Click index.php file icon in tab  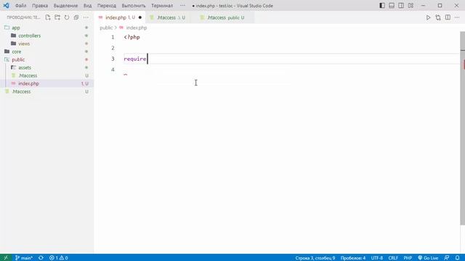coord(100,17)
